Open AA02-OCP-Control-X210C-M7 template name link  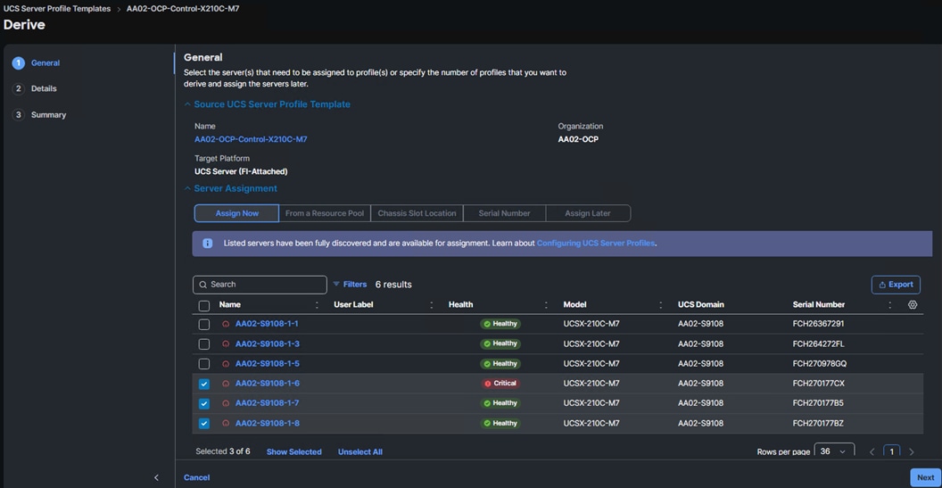[x=252, y=139]
